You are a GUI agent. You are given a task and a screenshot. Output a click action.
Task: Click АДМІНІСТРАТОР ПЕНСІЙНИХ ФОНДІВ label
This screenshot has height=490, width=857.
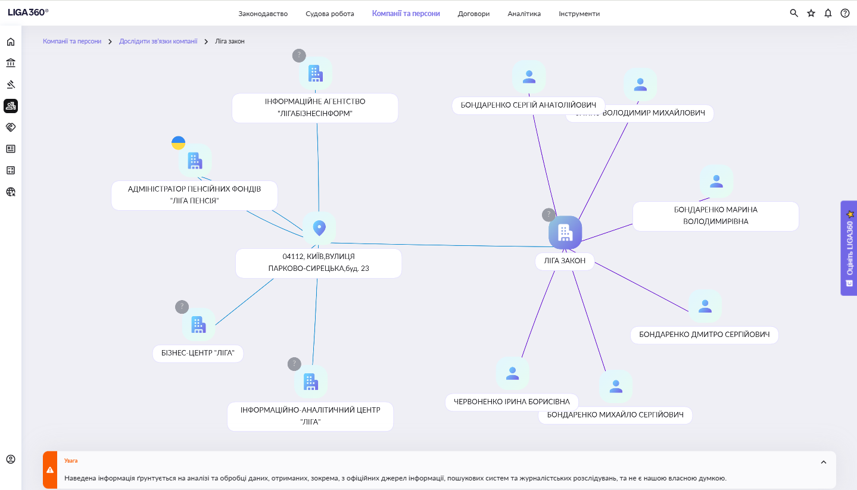coord(195,195)
